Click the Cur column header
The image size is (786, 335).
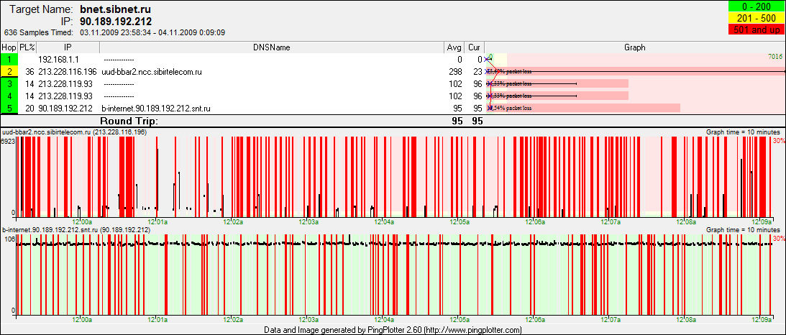(x=474, y=47)
